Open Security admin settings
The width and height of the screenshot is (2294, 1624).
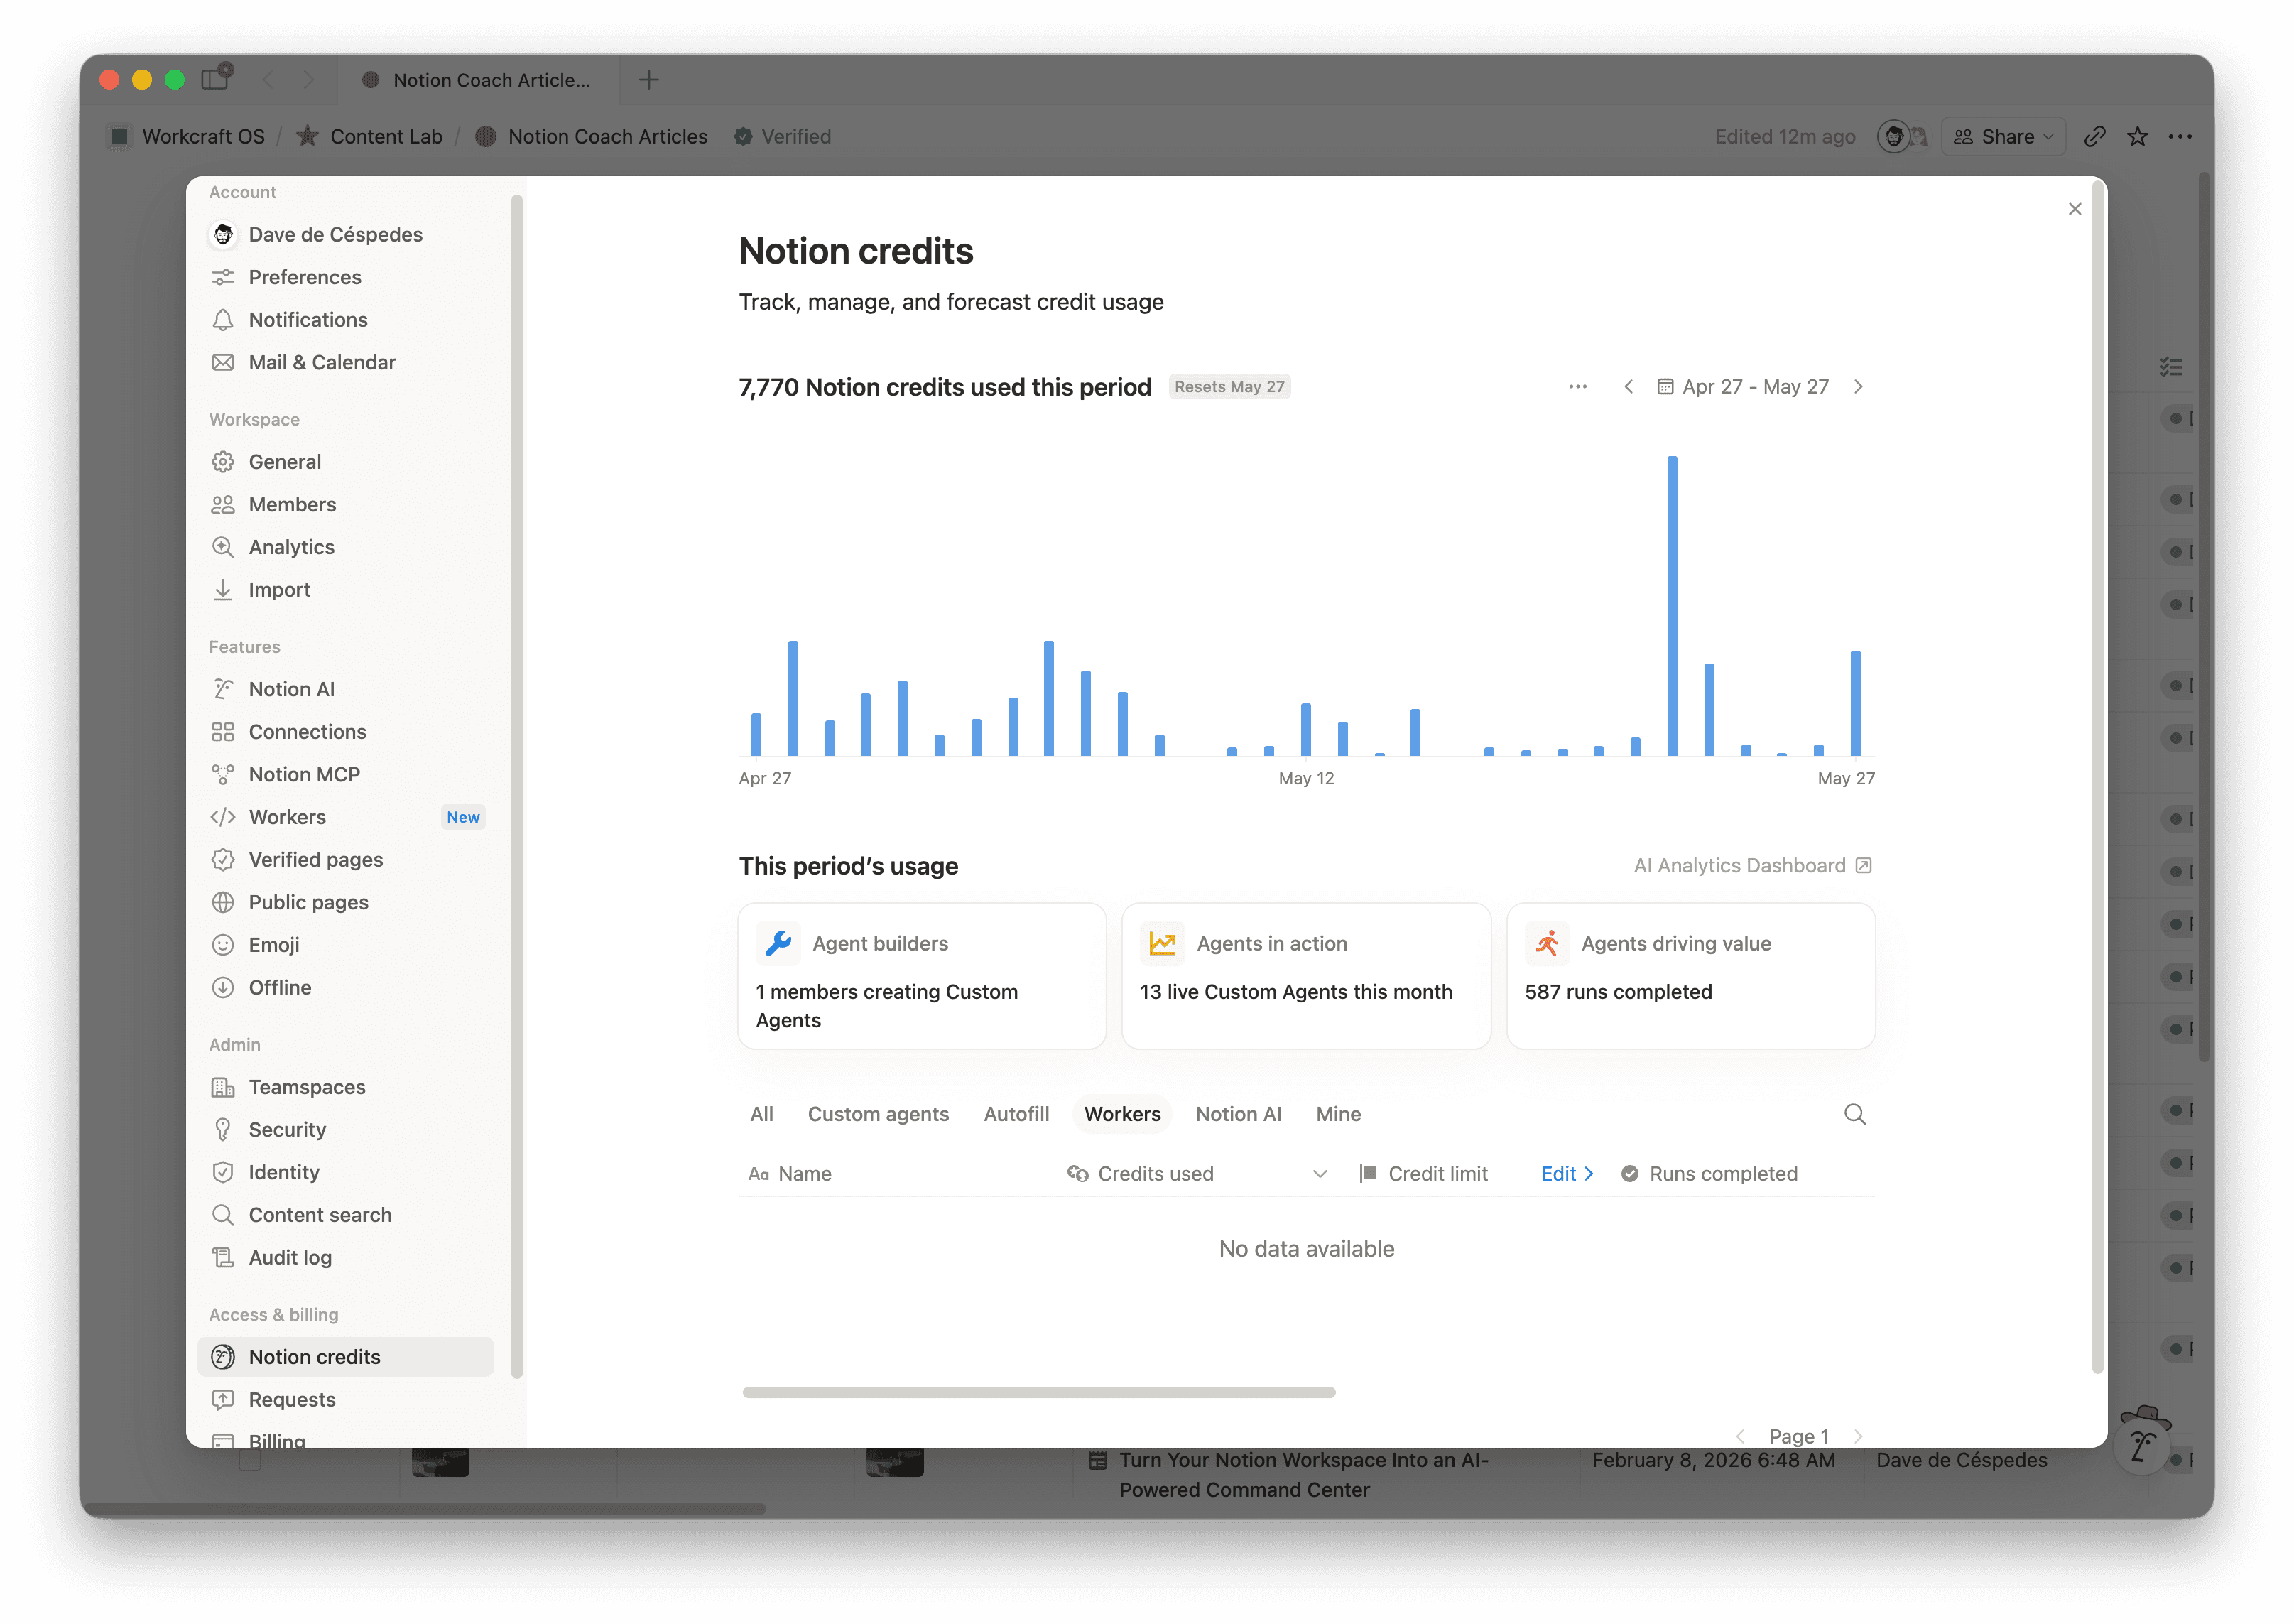pos(345,1130)
